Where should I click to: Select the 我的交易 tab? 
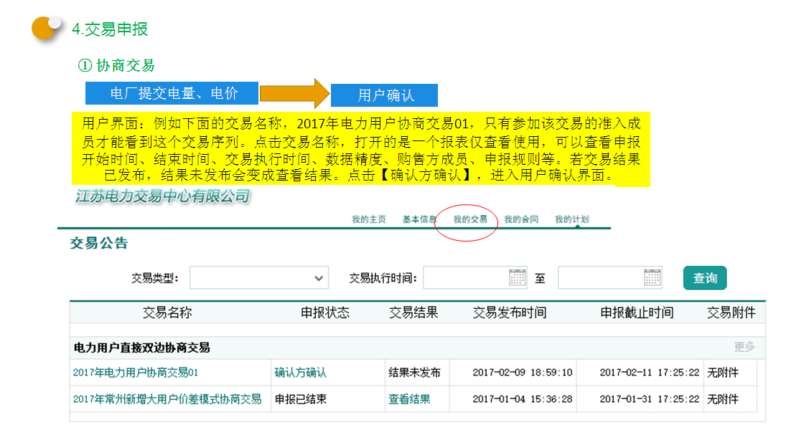[470, 219]
